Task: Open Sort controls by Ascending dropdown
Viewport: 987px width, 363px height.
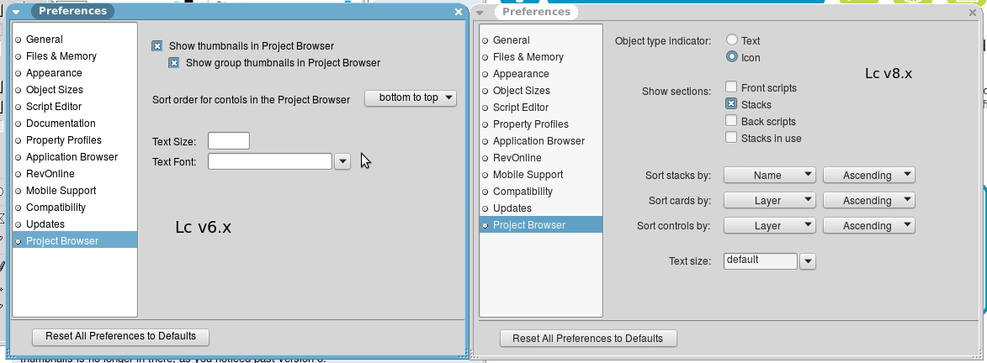Action: pyautogui.click(x=868, y=226)
